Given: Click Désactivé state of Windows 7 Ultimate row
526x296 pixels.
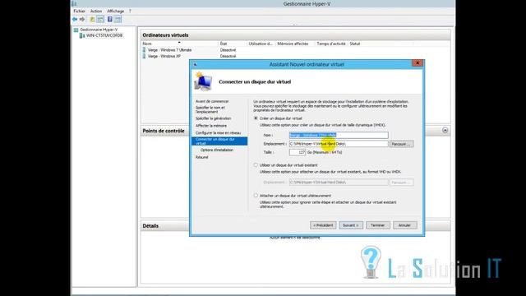Looking at the screenshot, I should (x=228, y=50).
